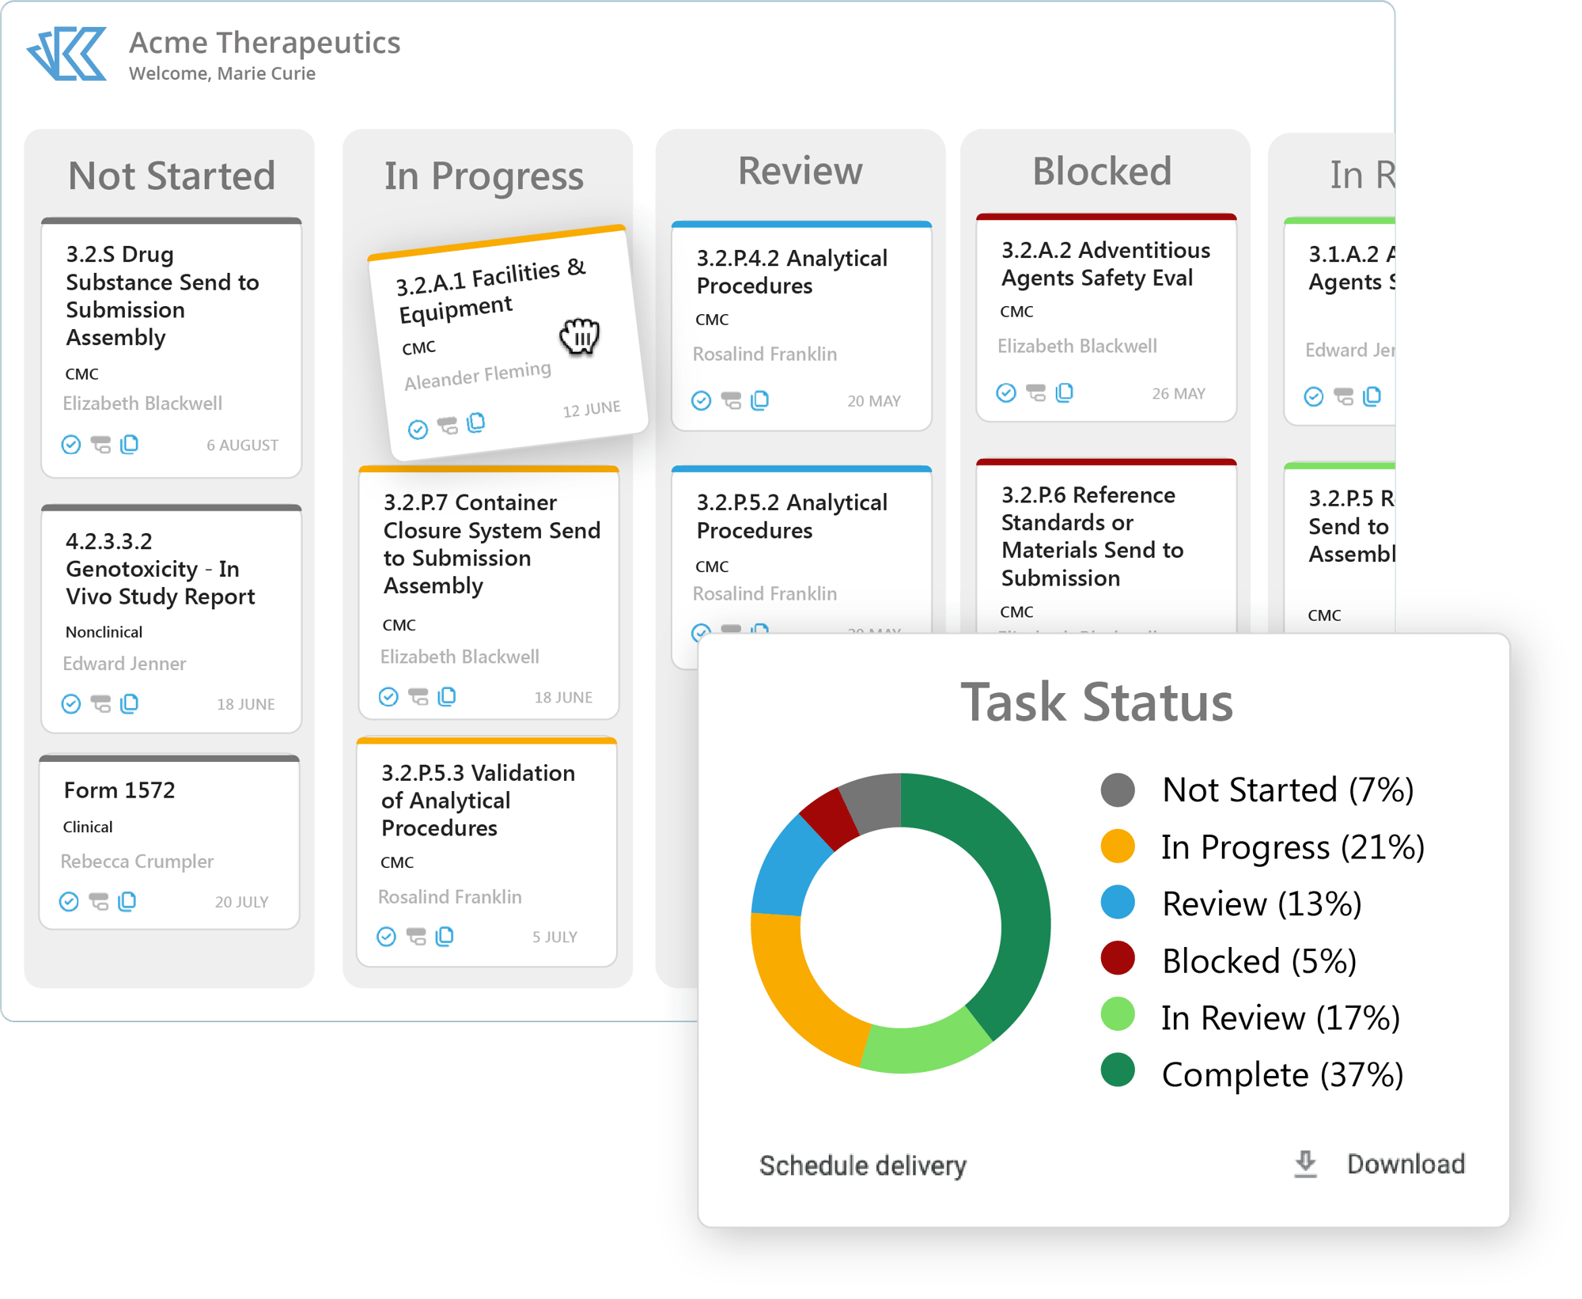Click Schedule delivery link
This screenshot has height=1299, width=1582.
pyautogui.click(x=863, y=1165)
